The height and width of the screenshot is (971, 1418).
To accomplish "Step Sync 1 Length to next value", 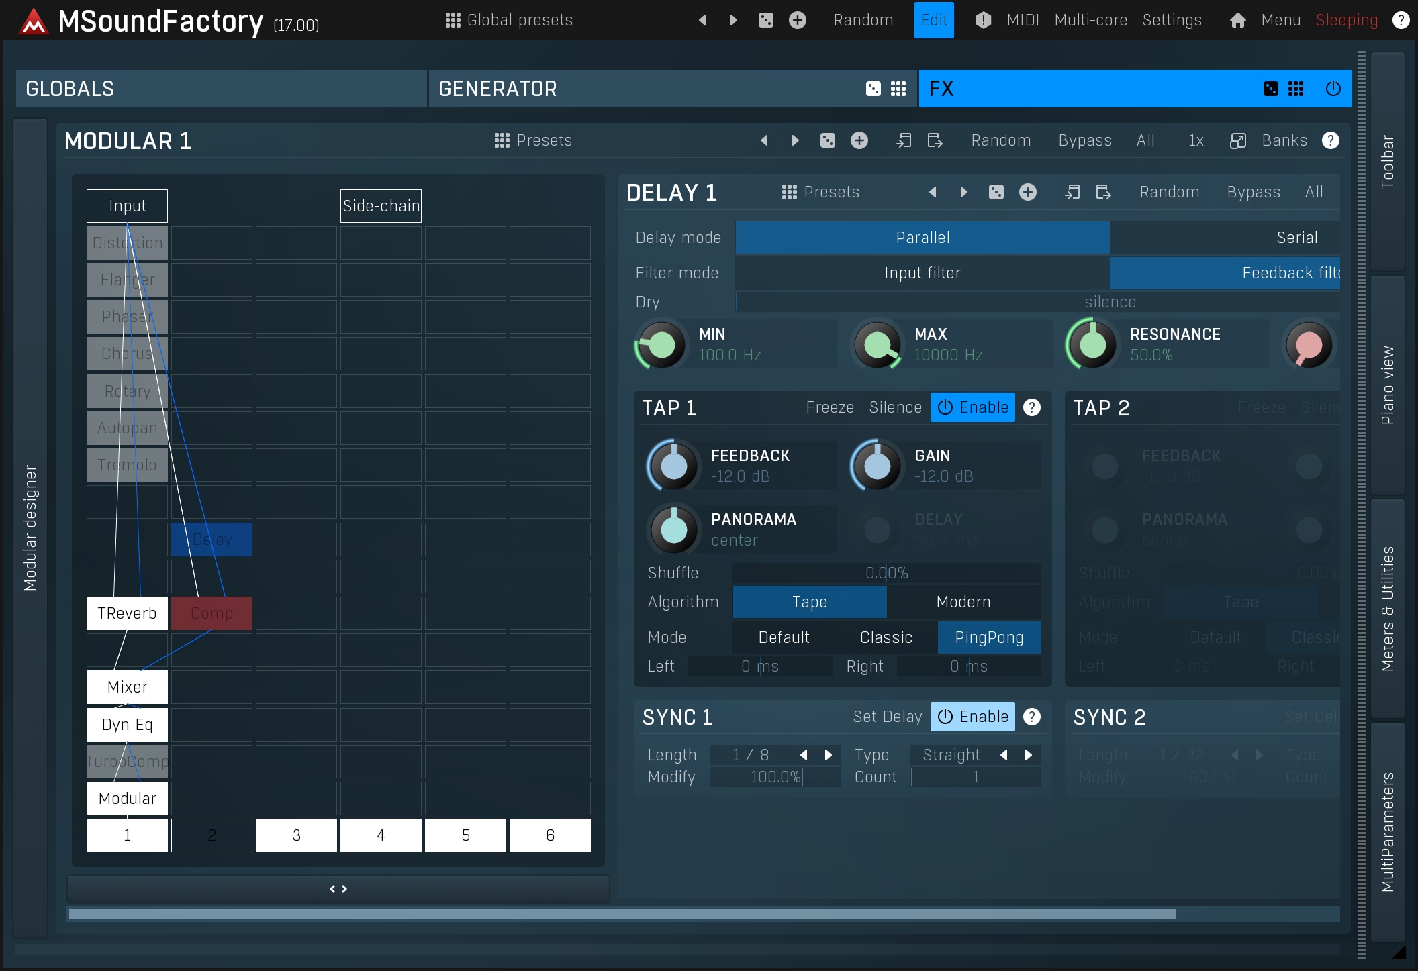I will [829, 755].
